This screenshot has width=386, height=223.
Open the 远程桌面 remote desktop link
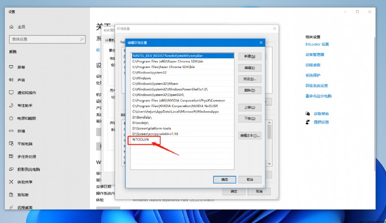[x=313, y=65]
